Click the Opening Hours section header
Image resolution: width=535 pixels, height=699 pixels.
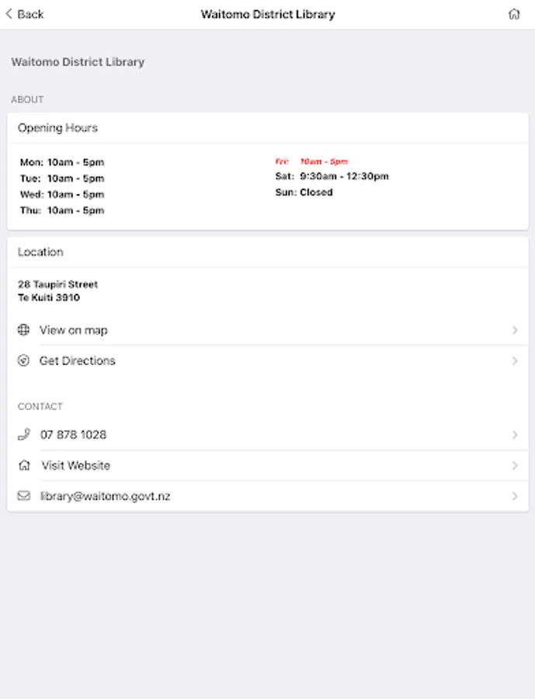(58, 128)
